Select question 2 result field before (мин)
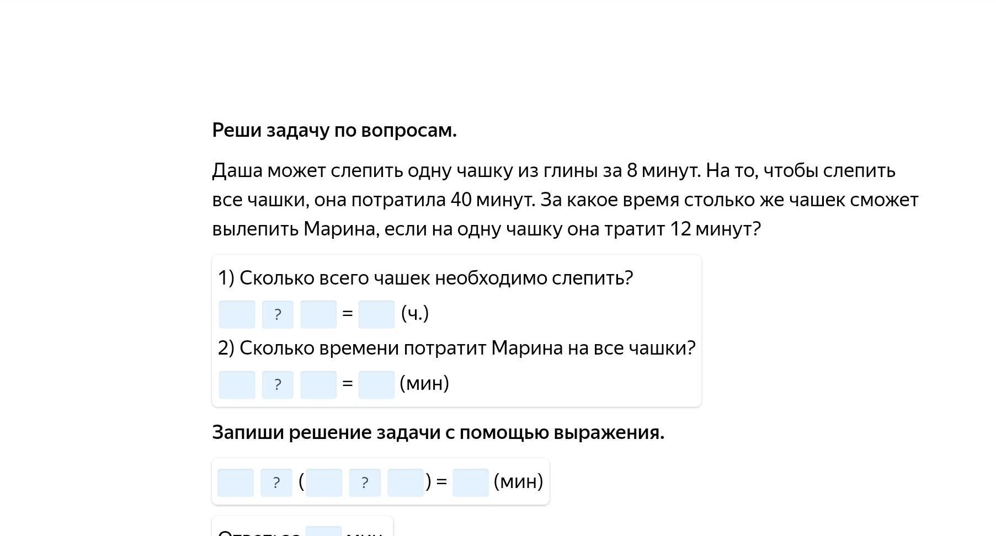Image resolution: width=996 pixels, height=536 pixels. pyautogui.click(x=377, y=384)
